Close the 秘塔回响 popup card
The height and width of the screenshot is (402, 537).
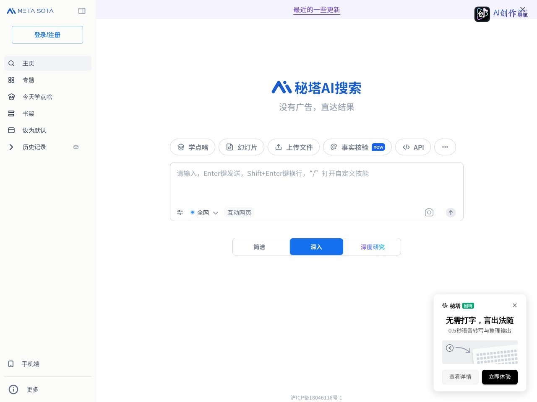515,305
